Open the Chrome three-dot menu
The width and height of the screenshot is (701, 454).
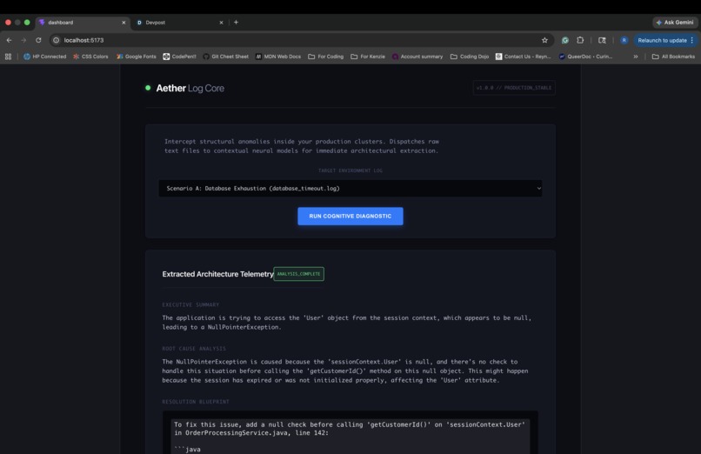[x=692, y=40]
